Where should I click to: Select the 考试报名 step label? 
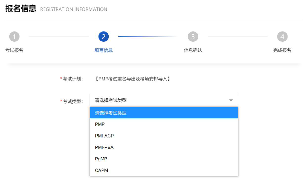pyautogui.click(x=14, y=50)
